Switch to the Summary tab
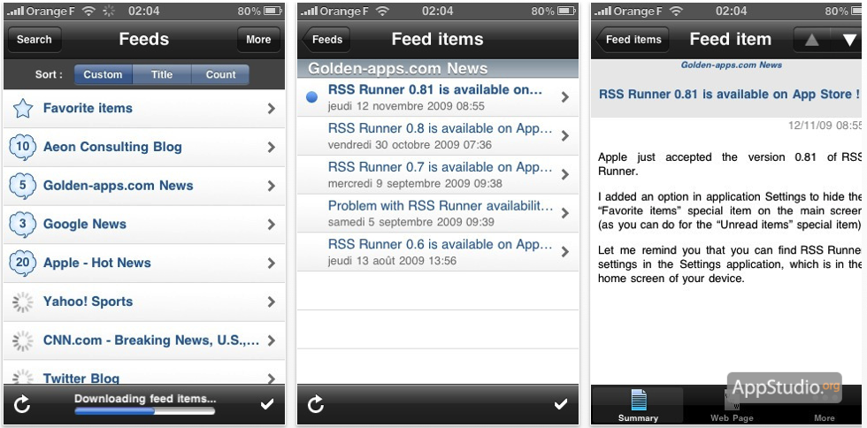867x428 pixels. pyautogui.click(x=638, y=406)
